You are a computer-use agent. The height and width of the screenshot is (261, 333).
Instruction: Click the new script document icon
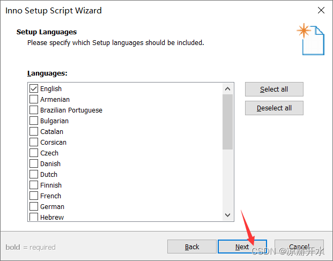click(x=310, y=39)
